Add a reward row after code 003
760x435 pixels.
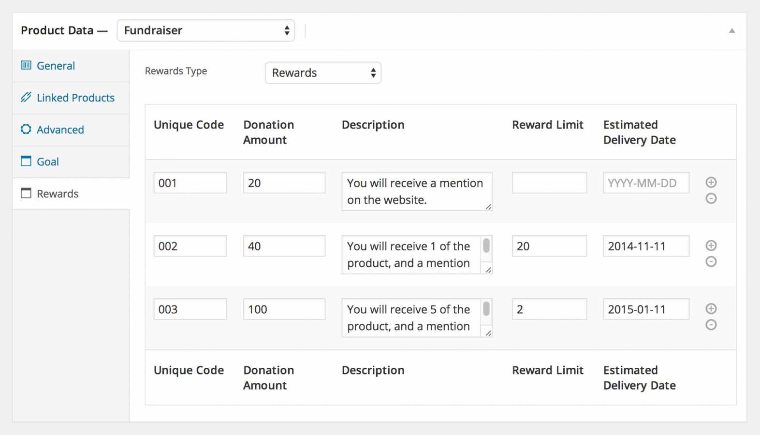pos(711,308)
